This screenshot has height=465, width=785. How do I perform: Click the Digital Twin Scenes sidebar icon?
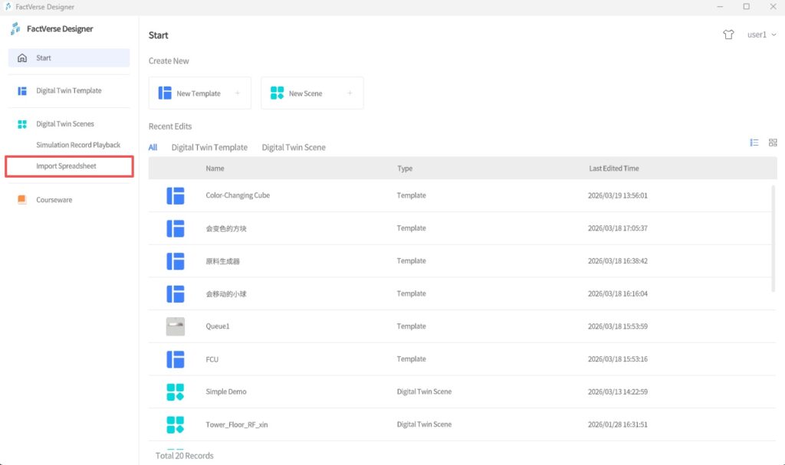click(x=21, y=123)
